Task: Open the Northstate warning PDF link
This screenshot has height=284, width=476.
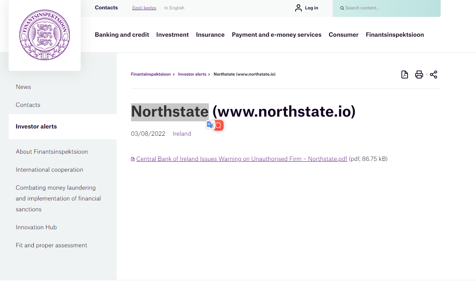Action: point(242,159)
